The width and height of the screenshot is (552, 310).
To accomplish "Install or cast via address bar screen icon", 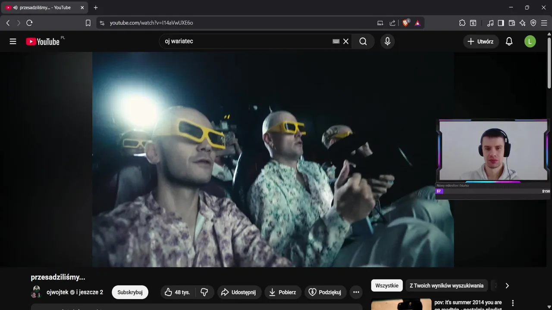I will pos(380,23).
